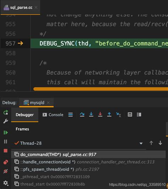Toggle Mute Breakpoints
The image size is (168, 189).
coord(6,171)
